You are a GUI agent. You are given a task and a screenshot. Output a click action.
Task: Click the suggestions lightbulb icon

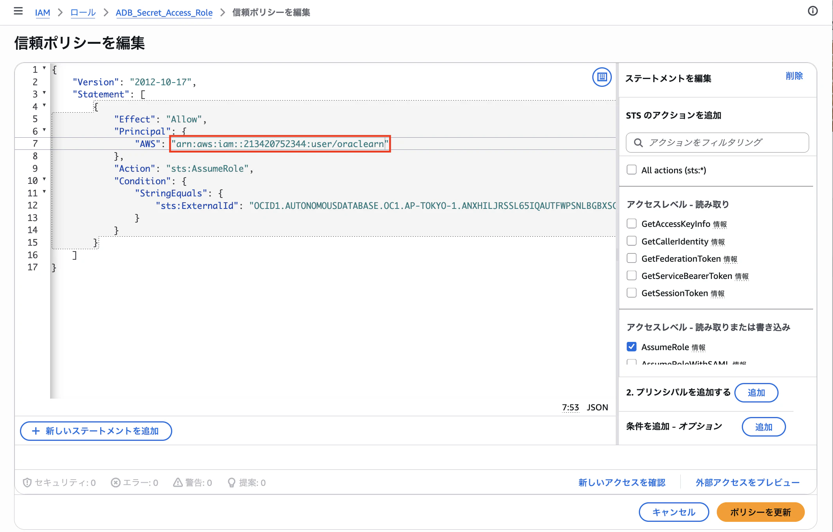231,482
